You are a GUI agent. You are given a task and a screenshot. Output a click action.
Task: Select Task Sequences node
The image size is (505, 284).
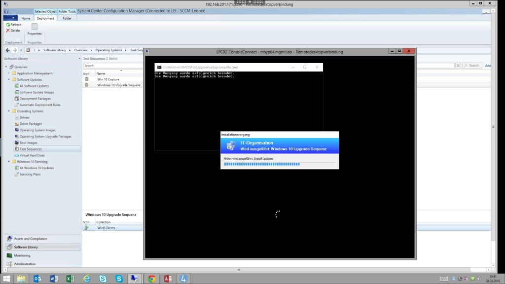pyautogui.click(x=31, y=149)
